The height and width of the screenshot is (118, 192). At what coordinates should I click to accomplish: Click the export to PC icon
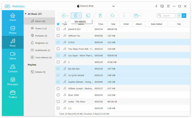(x=88, y=16)
